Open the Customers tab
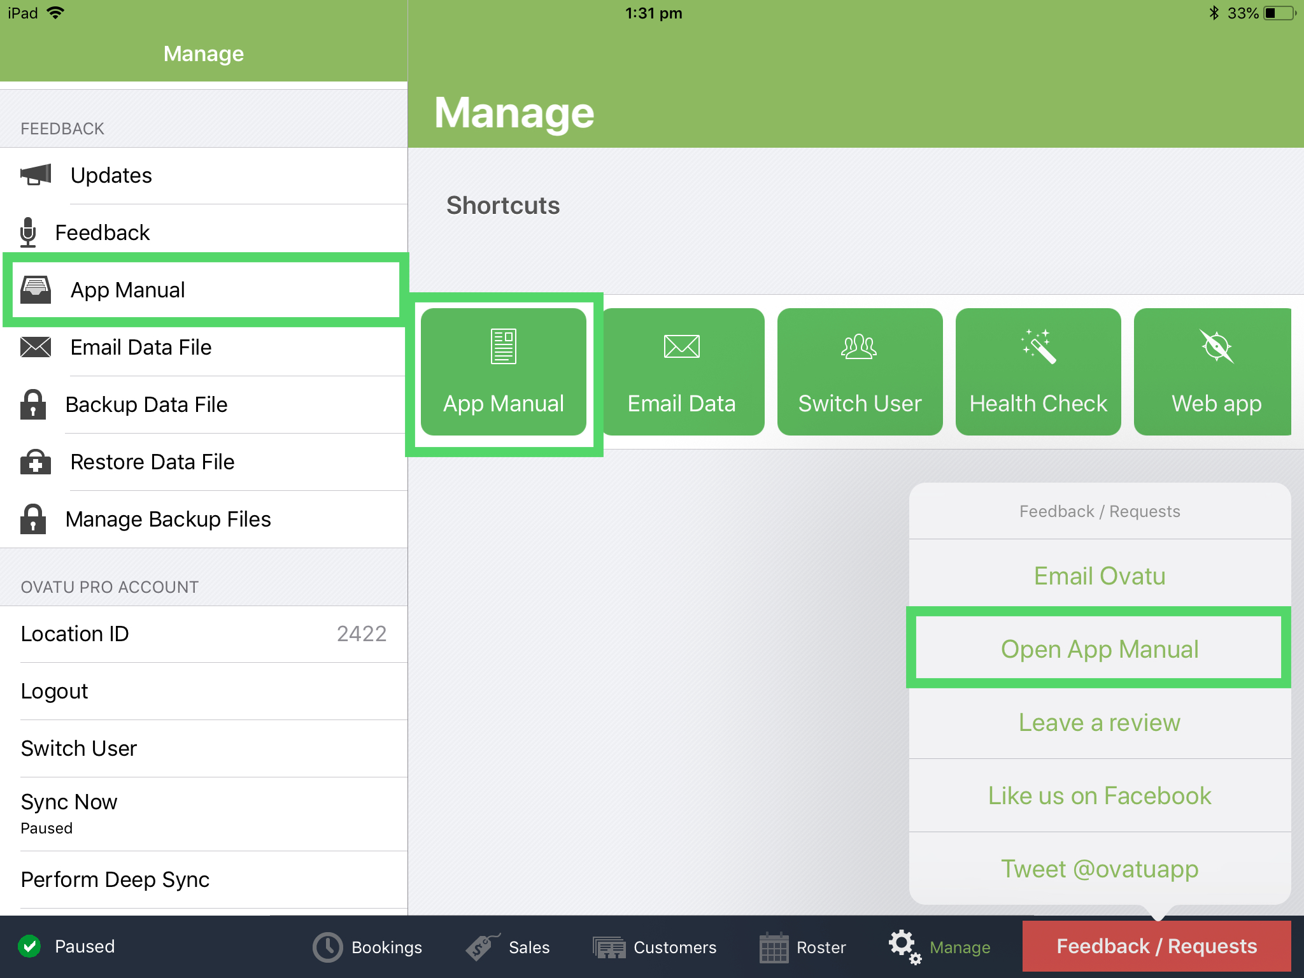Screen dimensions: 1304x978 click(x=655, y=947)
